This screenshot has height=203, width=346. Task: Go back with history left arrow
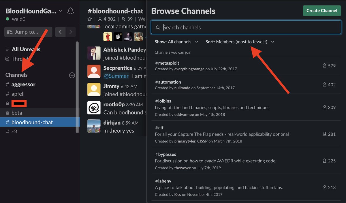click(x=60, y=32)
